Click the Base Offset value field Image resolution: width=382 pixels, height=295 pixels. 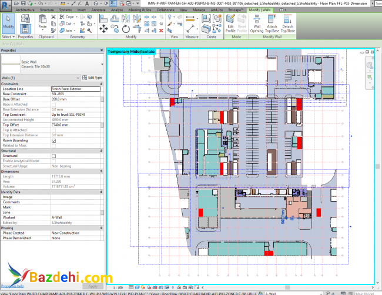(x=75, y=99)
